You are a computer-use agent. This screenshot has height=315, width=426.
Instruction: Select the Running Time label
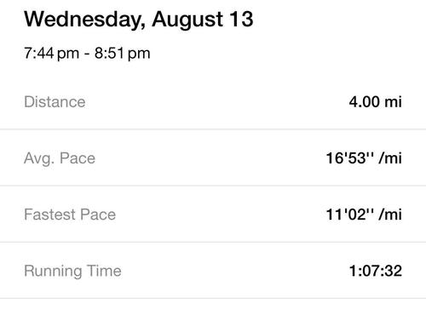(72, 271)
